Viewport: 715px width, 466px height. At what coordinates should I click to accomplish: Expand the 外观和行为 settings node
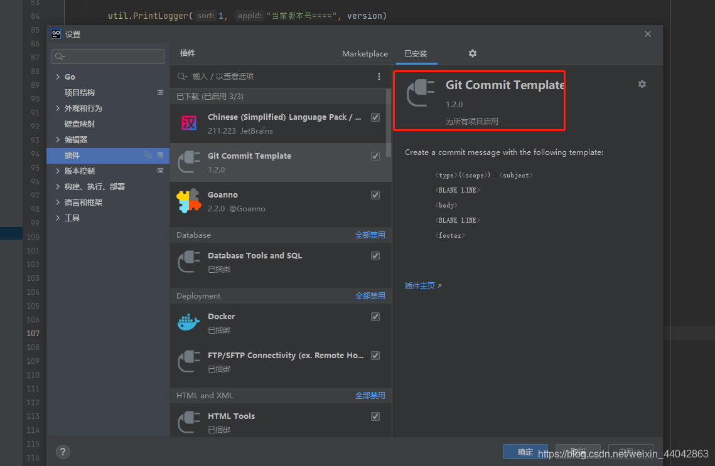[58, 108]
